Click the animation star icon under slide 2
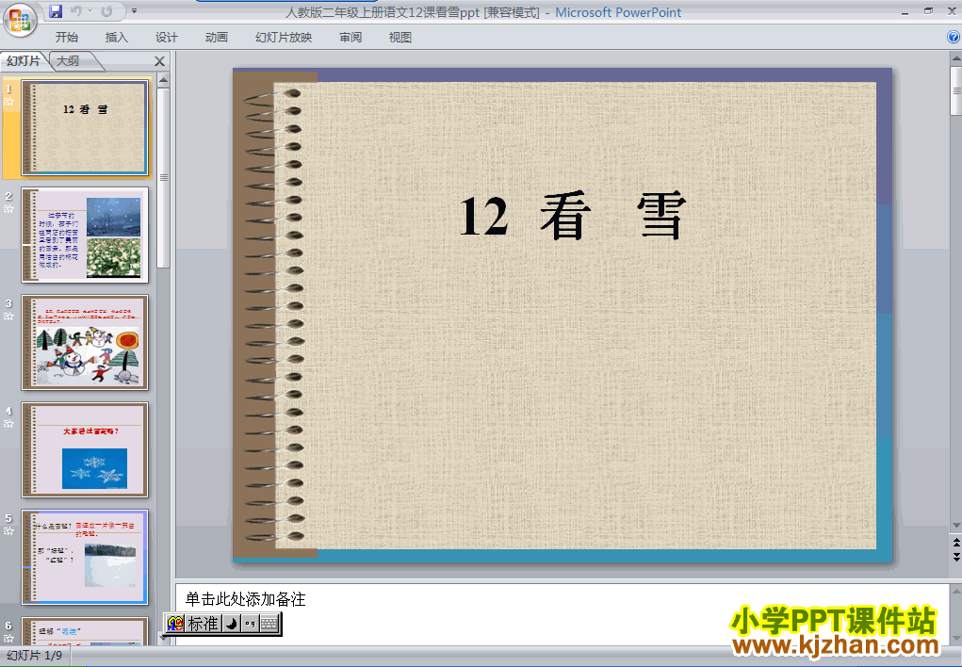The image size is (962, 667). tap(8, 209)
